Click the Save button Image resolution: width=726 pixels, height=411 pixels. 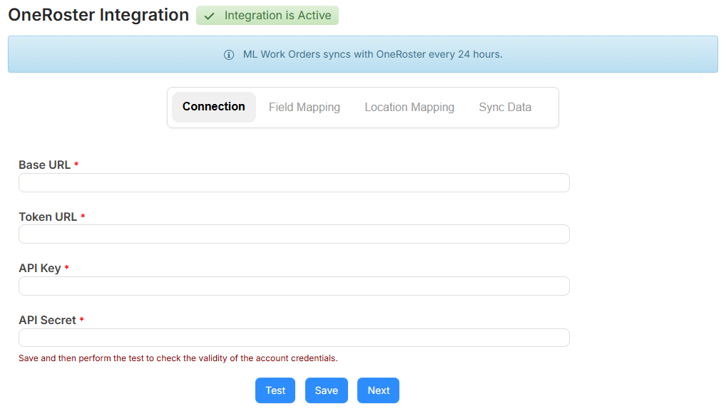(326, 390)
